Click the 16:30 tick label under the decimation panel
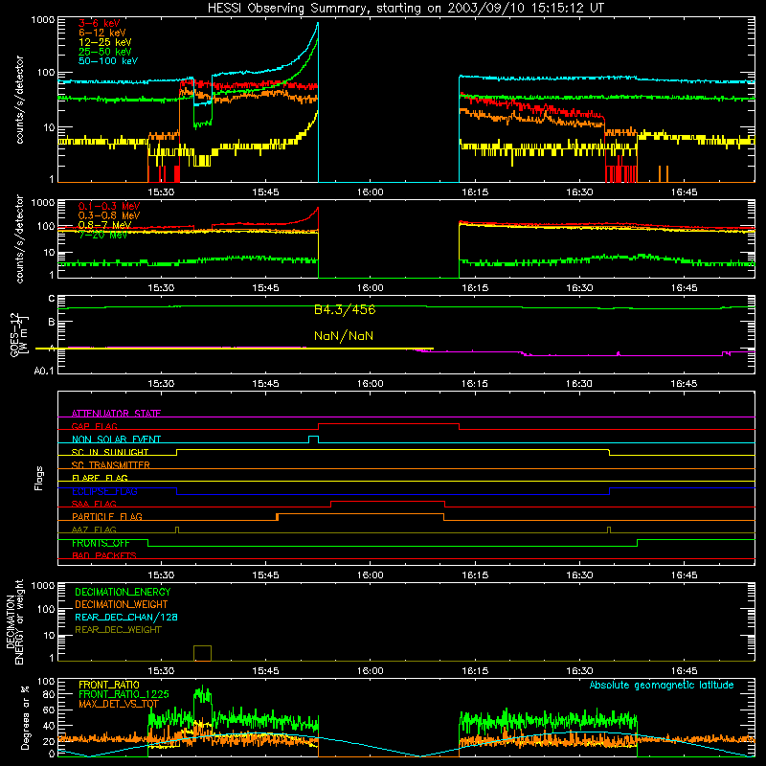The width and height of the screenshot is (766, 766). pos(579,671)
